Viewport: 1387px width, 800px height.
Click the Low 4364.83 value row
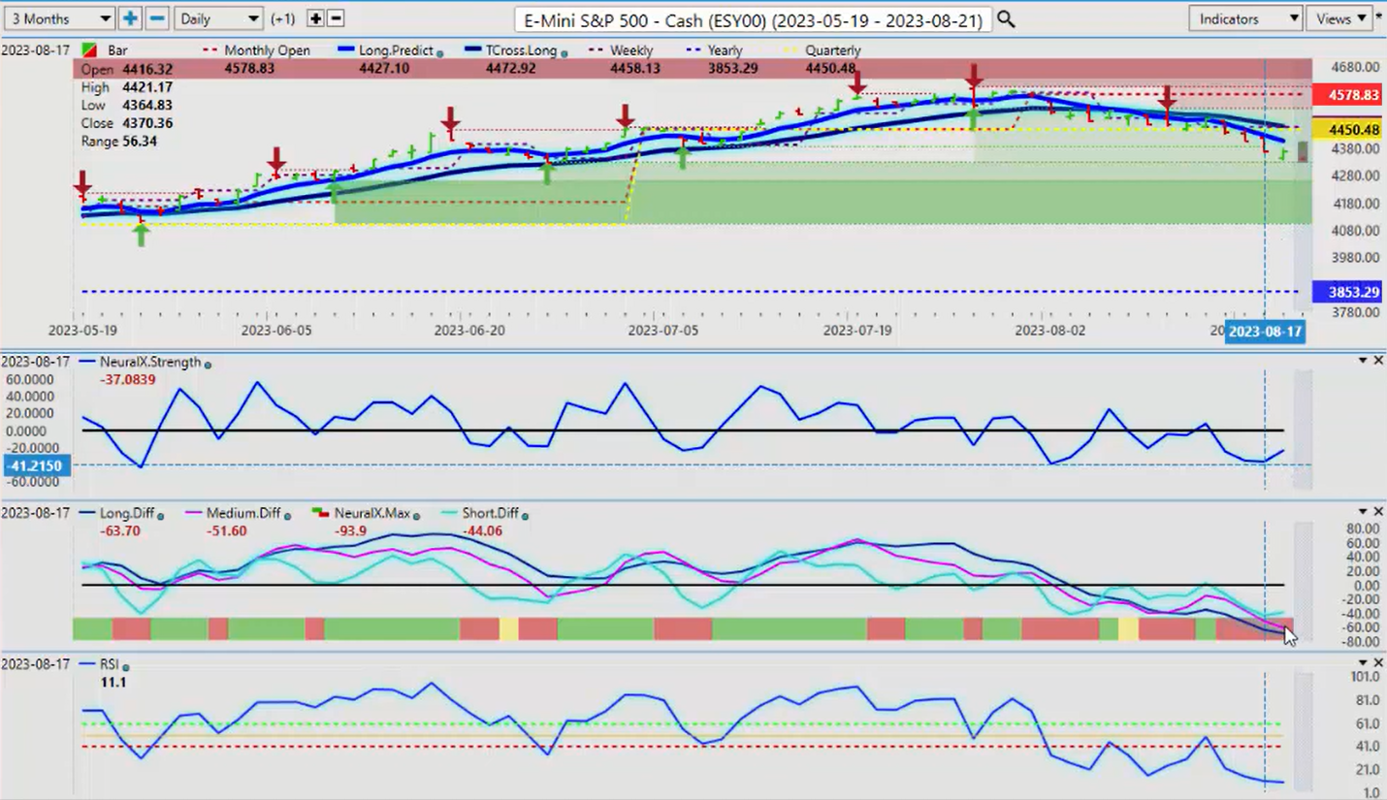point(126,105)
